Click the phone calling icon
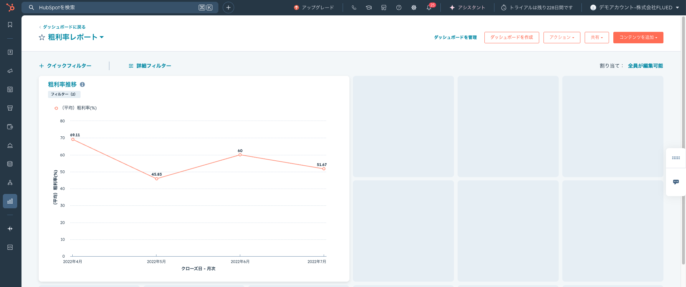The height and width of the screenshot is (287, 686). 354,8
